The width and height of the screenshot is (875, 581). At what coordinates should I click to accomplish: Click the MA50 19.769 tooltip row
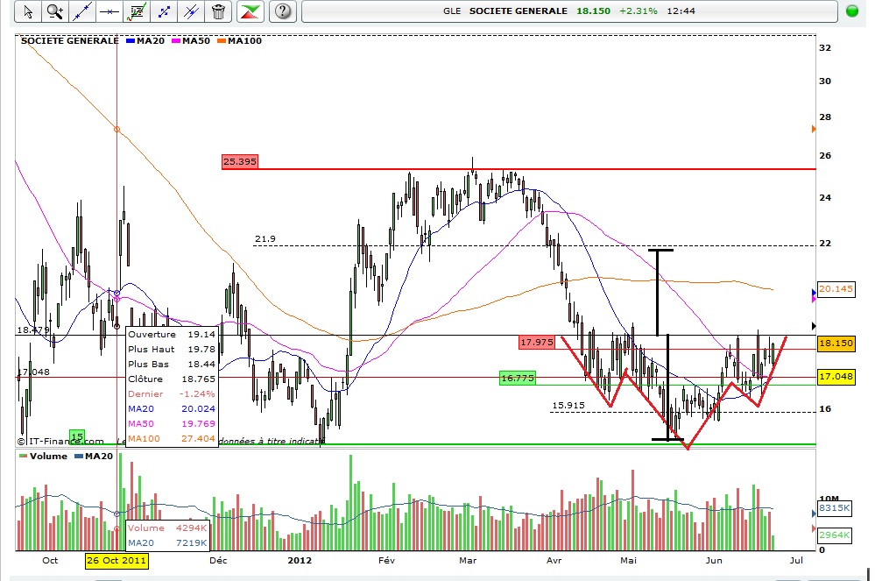[x=172, y=423]
